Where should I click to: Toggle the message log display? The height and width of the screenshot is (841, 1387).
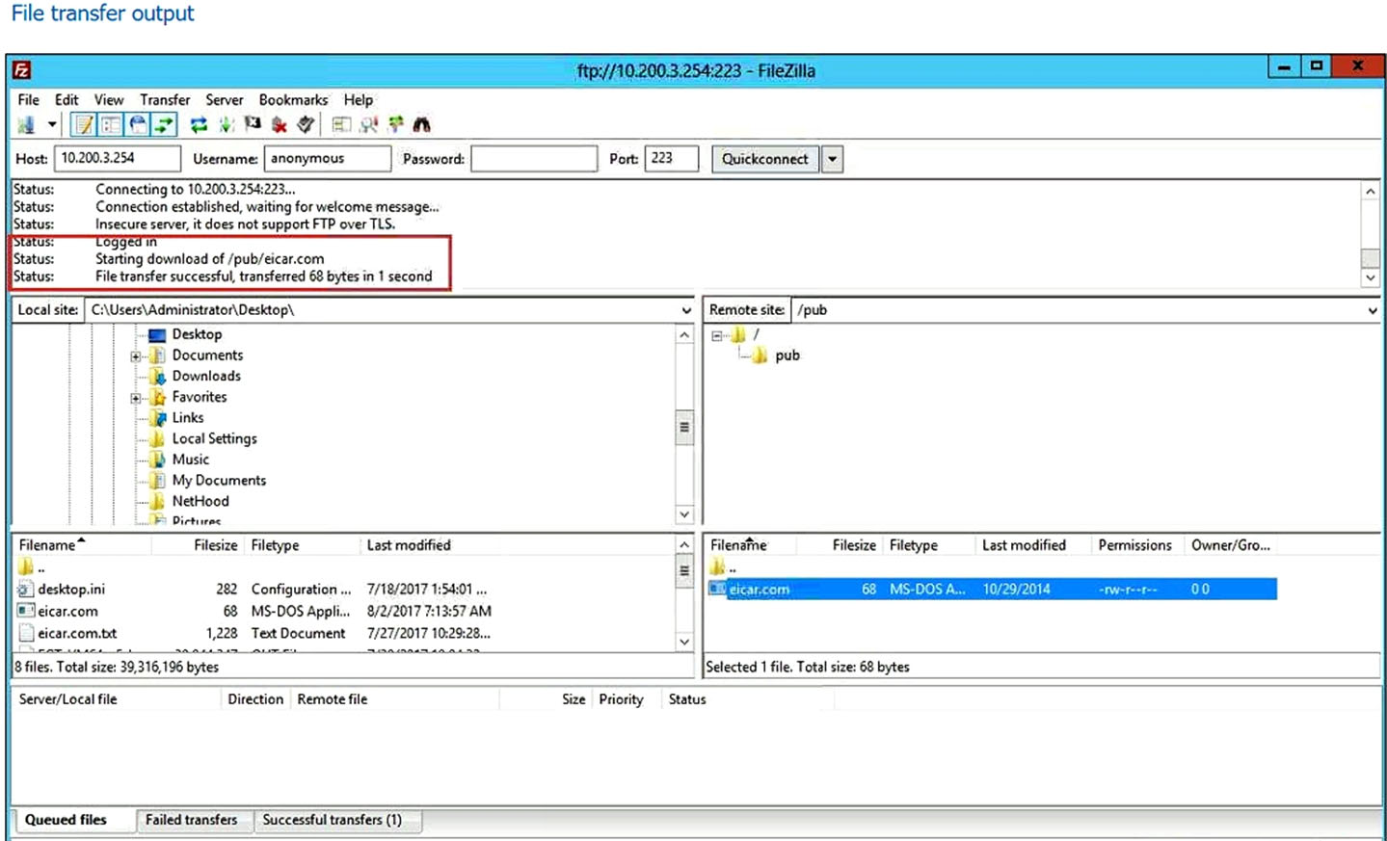point(84,125)
